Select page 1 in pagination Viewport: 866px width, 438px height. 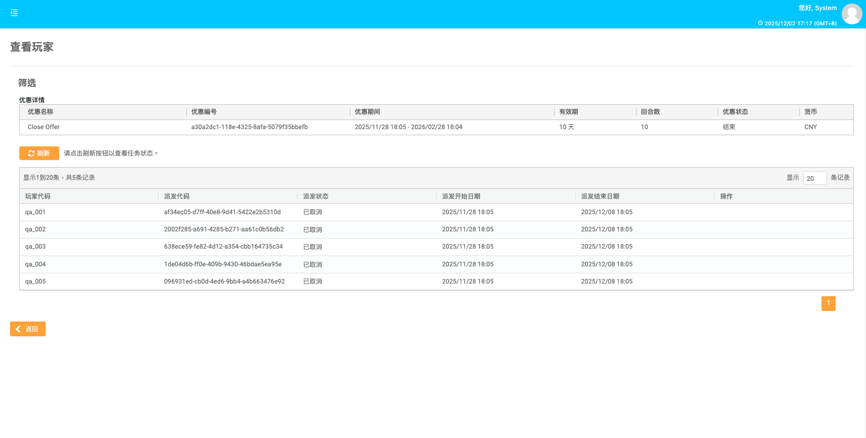click(x=828, y=303)
